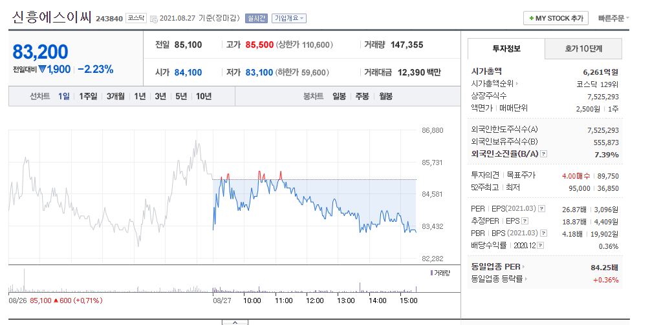Click the 목표주가 value 89,750
Image resolution: width=650 pixels, height=325 pixels.
[608, 176]
